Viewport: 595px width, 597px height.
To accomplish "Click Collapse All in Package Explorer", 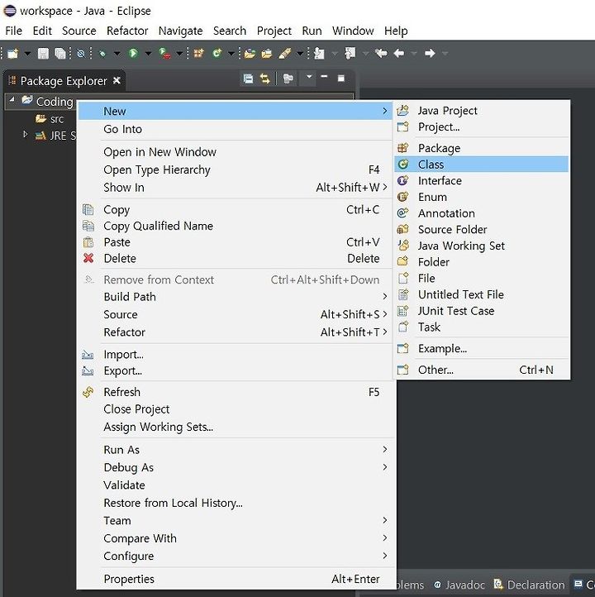I will click(x=248, y=79).
